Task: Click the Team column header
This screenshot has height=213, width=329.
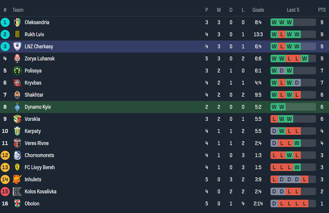Action: point(18,10)
